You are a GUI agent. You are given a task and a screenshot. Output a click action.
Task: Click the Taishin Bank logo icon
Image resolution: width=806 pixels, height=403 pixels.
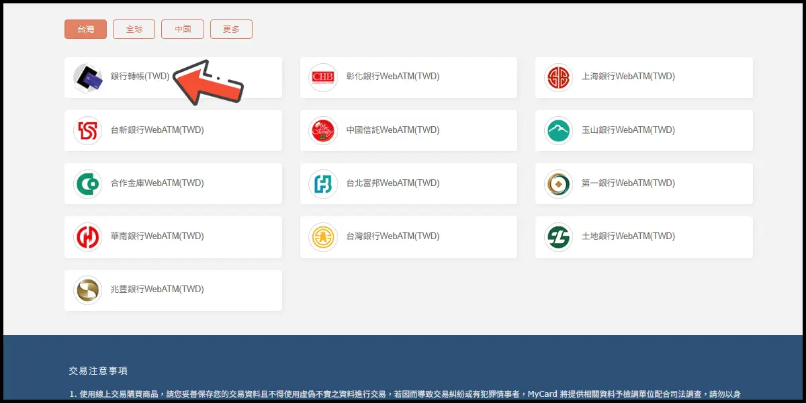pos(87,130)
